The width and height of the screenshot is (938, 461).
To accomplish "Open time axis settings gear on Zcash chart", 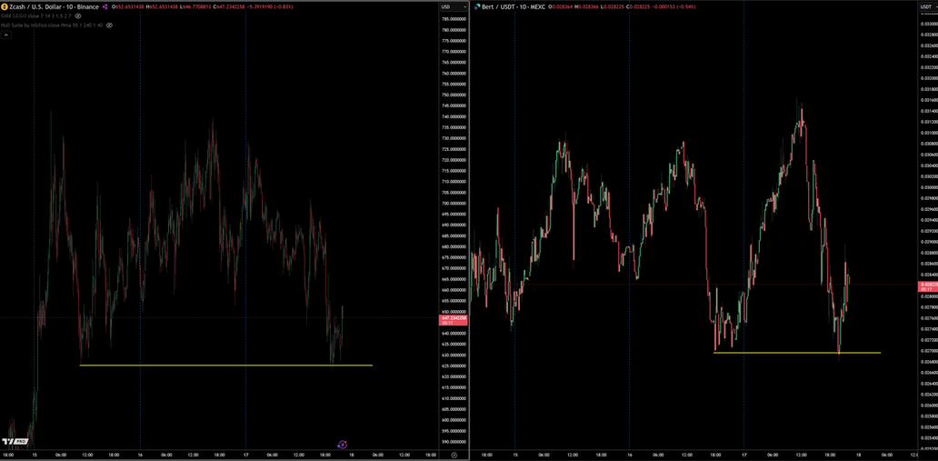I will [x=454, y=455].
